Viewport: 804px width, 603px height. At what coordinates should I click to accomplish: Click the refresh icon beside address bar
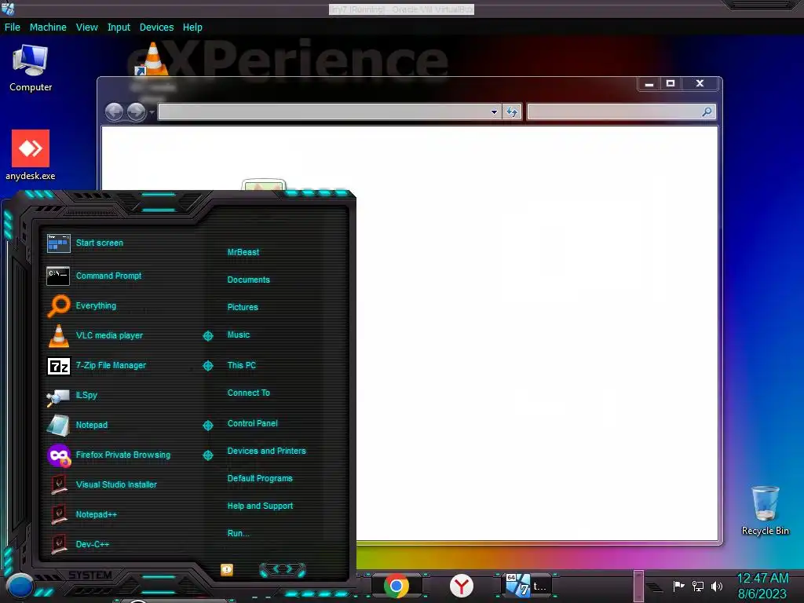pos(512,111)
